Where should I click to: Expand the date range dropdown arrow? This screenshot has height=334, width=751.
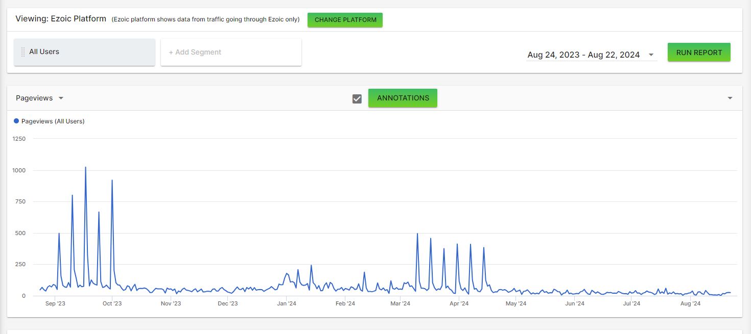coord(651,55)
